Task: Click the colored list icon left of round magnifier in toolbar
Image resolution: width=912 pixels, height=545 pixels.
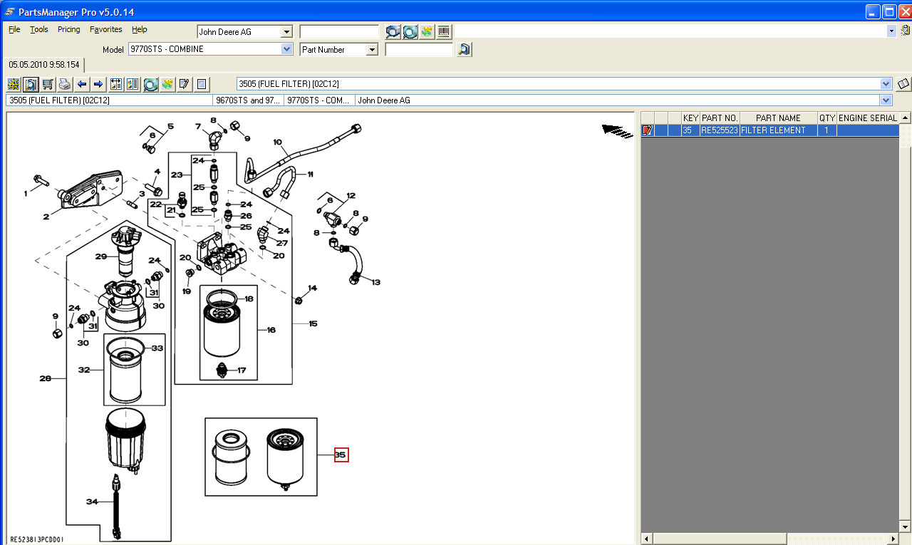Action: [133, 84]
